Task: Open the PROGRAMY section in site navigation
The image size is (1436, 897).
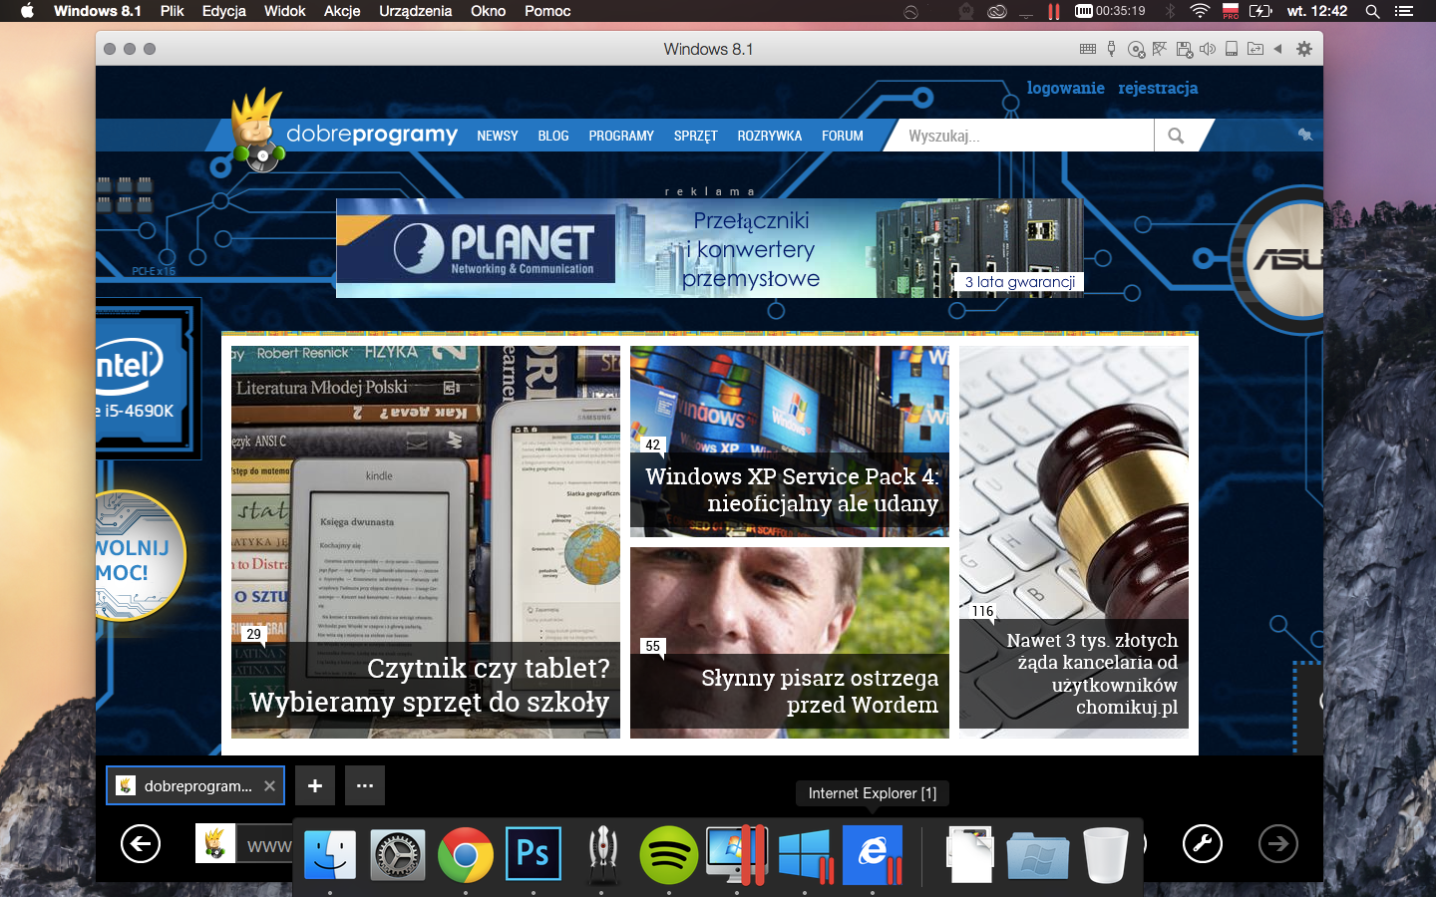Action: (621, 136)
